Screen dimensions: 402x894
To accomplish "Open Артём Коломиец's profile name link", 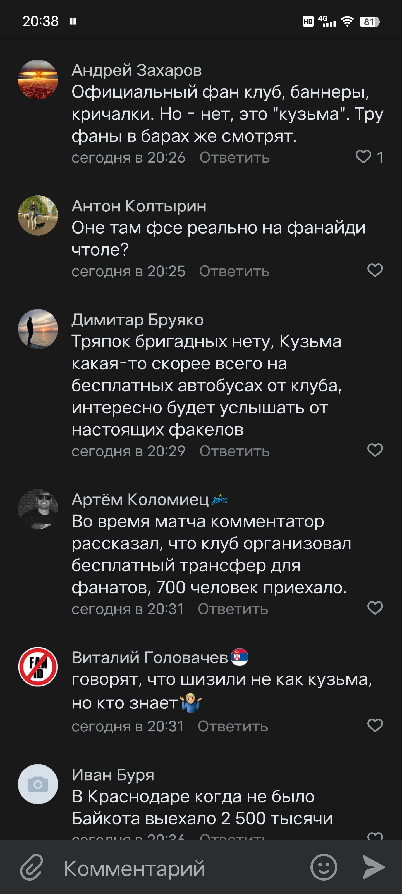I will (x=140, y=500).
